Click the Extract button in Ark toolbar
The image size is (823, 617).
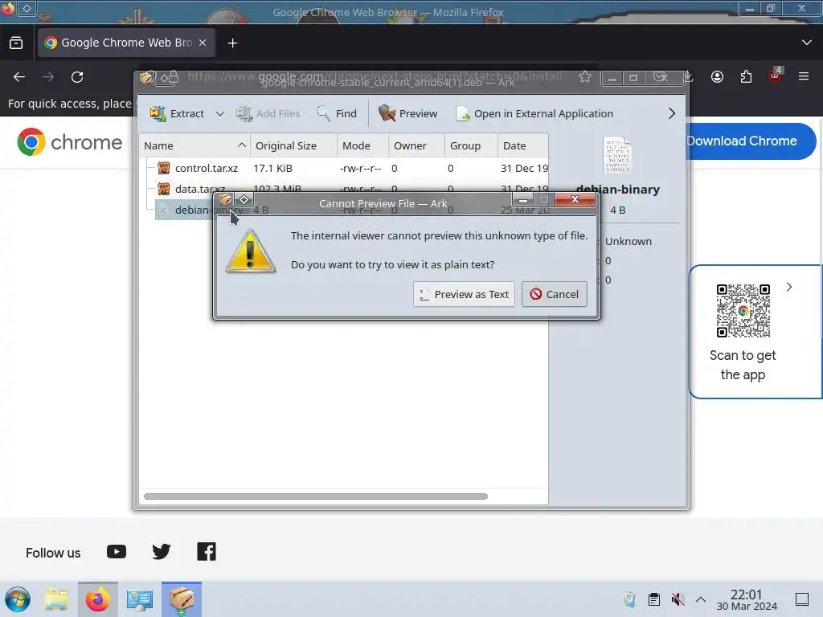[x=177, y=113]
